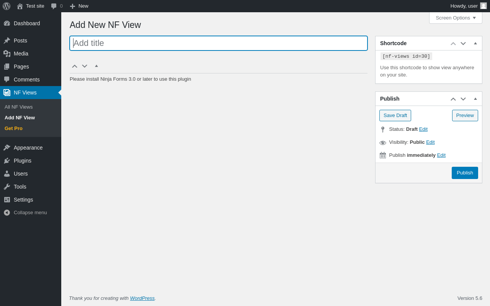Expand Screen Options
This screenshot has width=490, height=306.
coord(456,18)
